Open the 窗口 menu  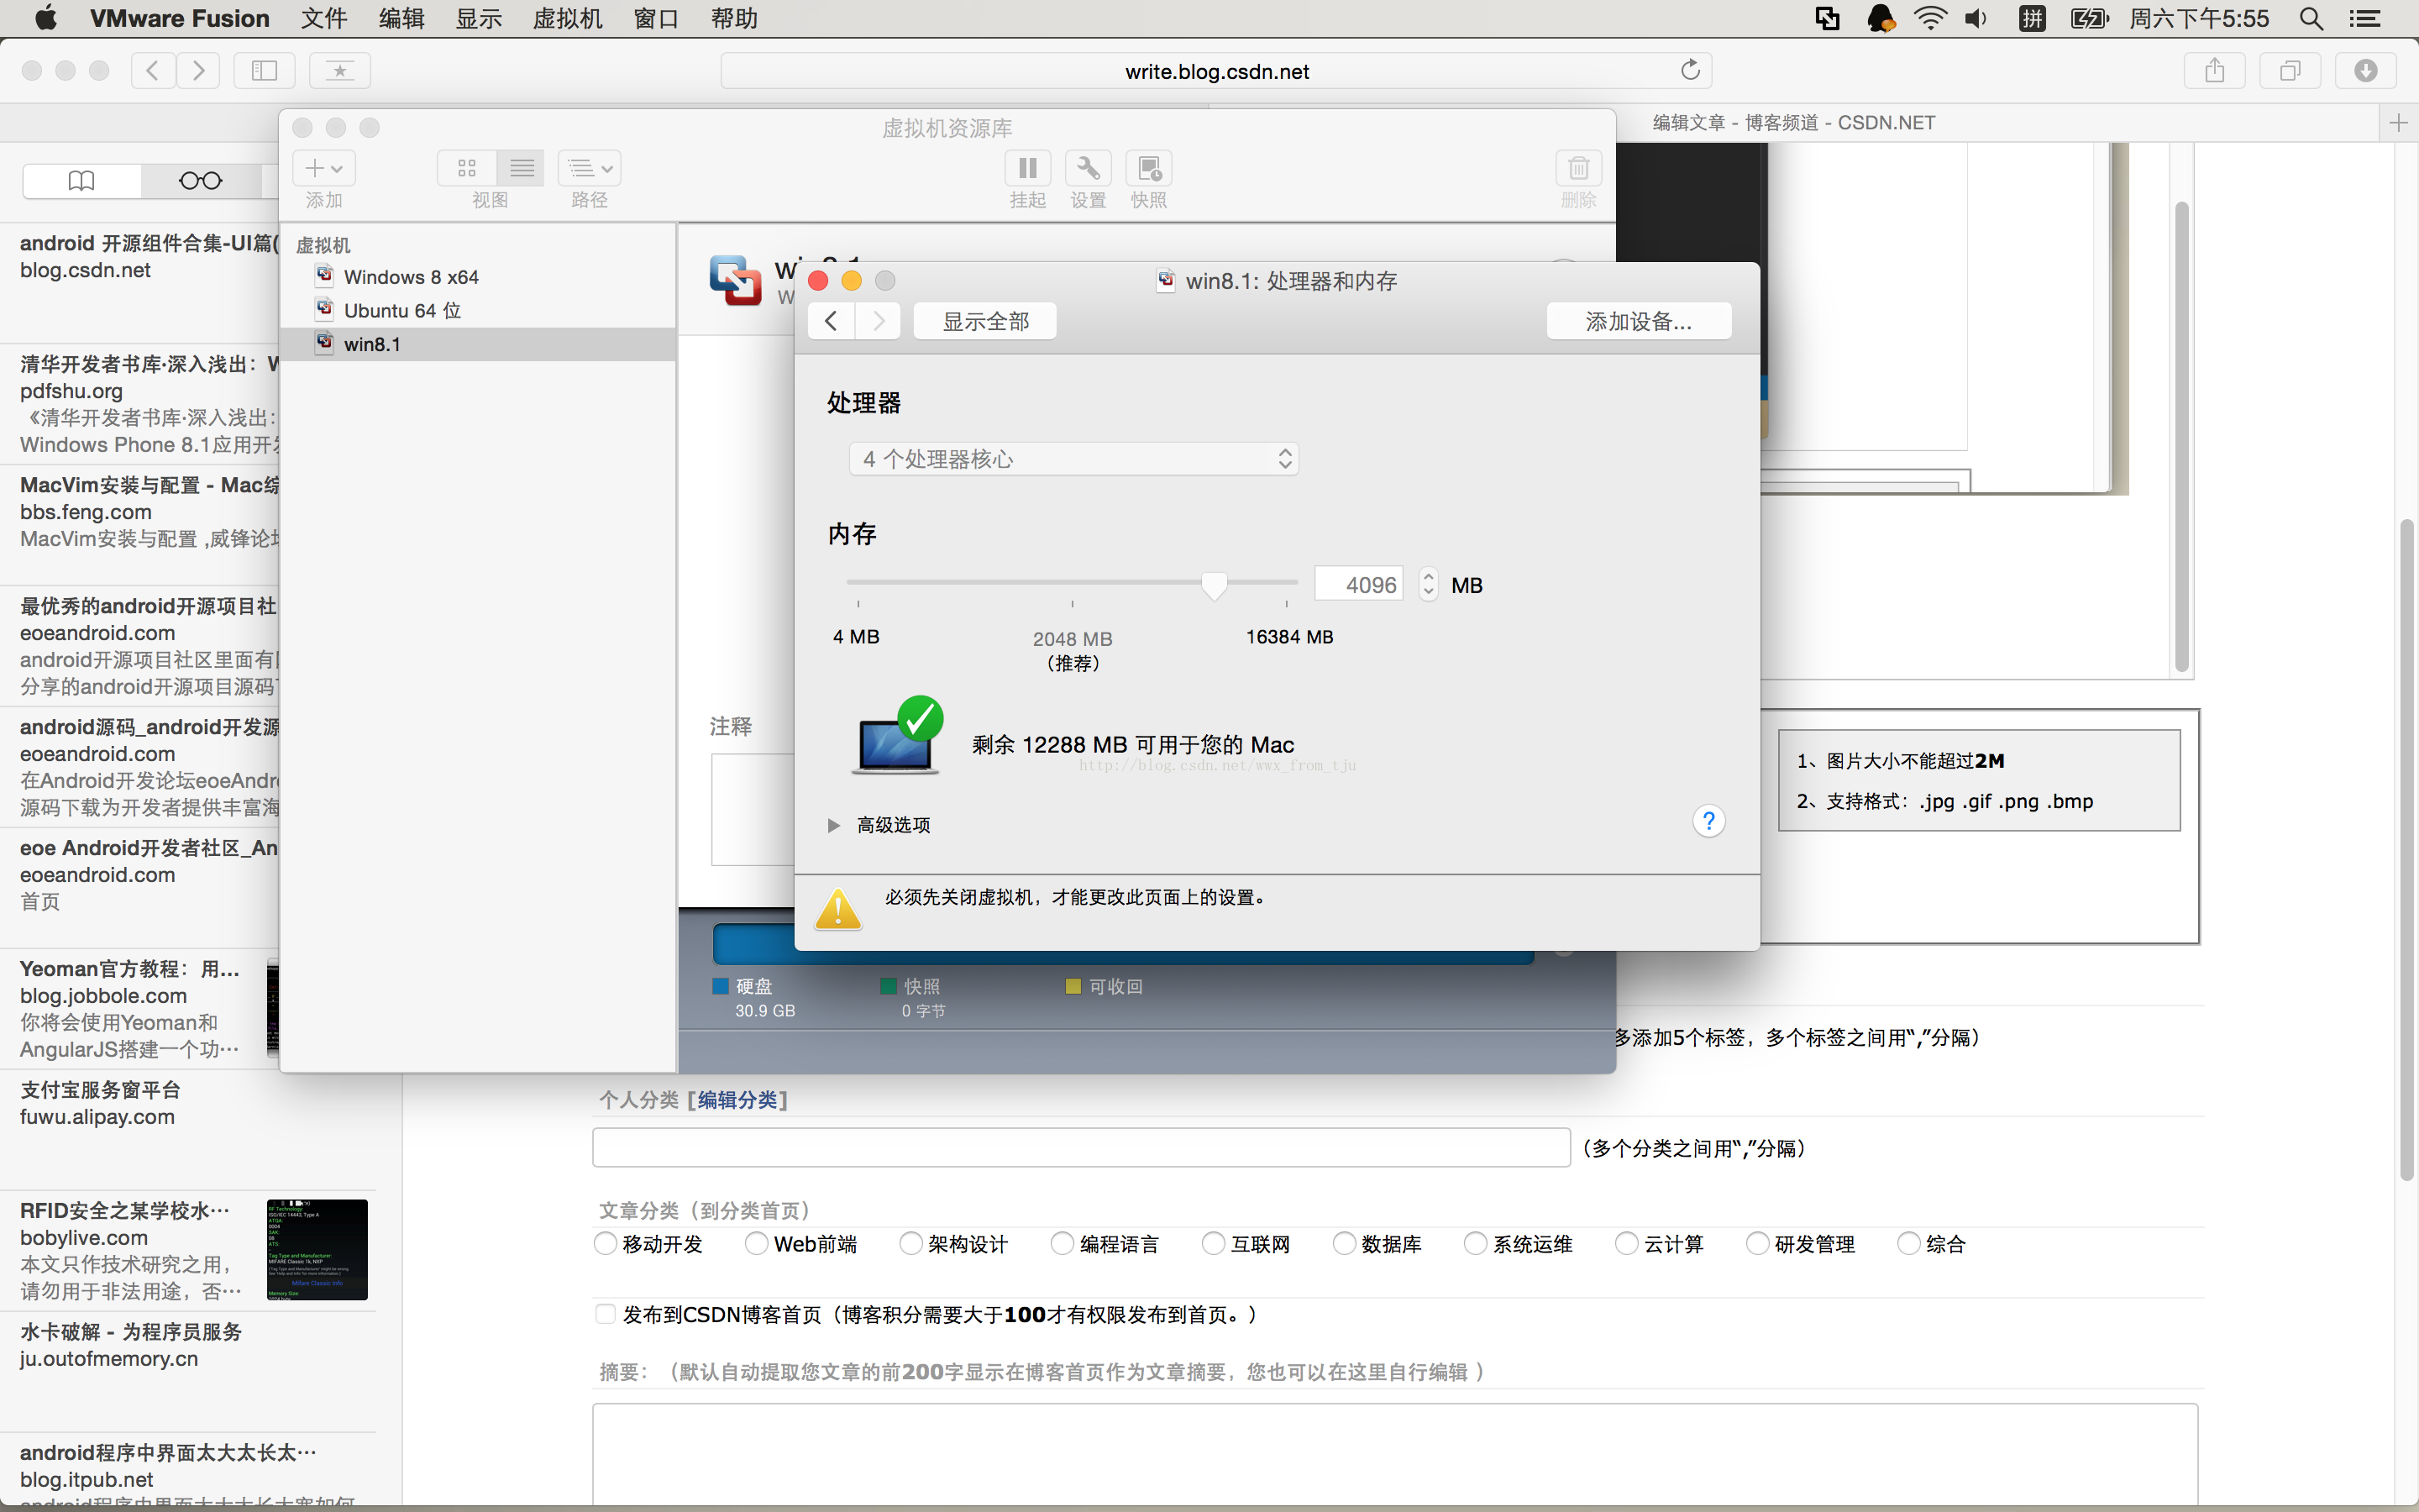(657, 18)
